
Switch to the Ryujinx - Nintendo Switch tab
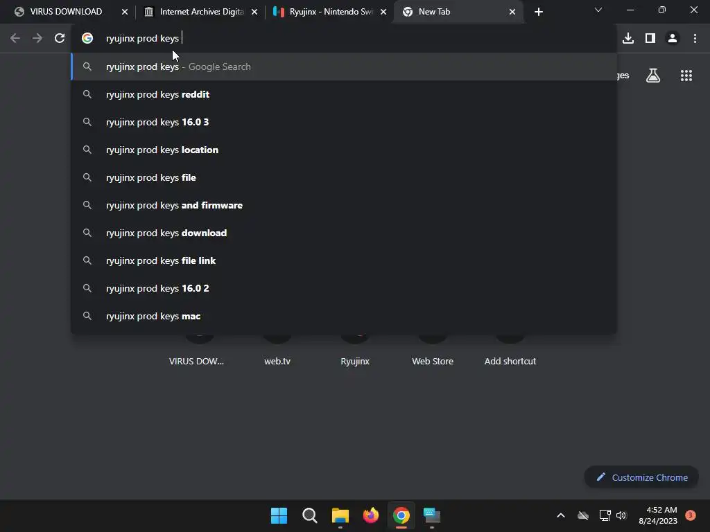[x=329, y=12]
